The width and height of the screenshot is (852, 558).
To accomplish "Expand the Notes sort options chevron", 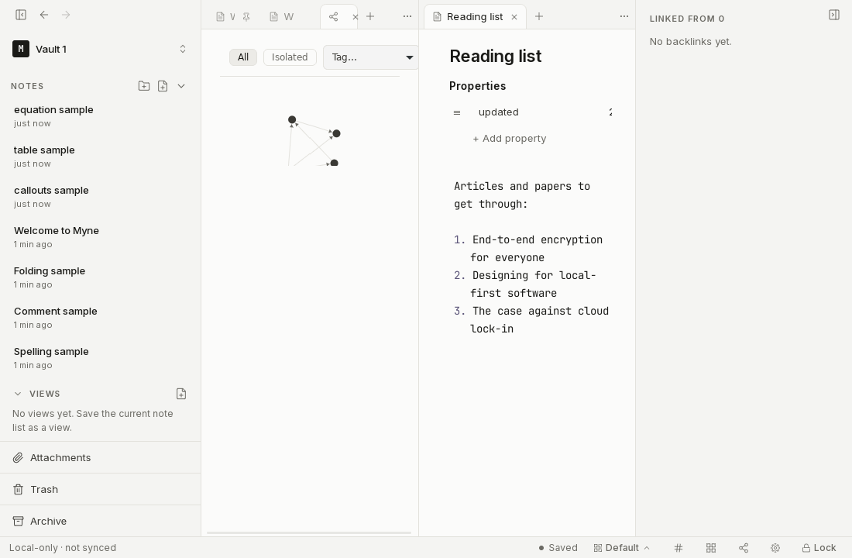I will pyautogui.click(x=181, y=86).
